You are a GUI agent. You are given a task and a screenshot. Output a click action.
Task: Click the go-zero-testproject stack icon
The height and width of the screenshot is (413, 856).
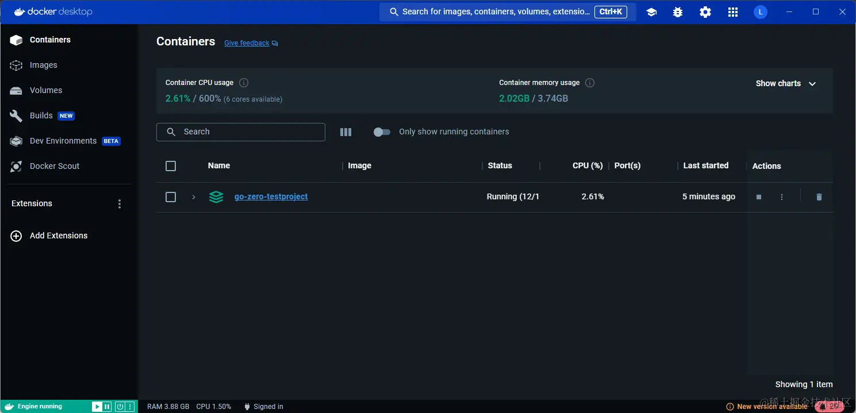tap(216, 197)
